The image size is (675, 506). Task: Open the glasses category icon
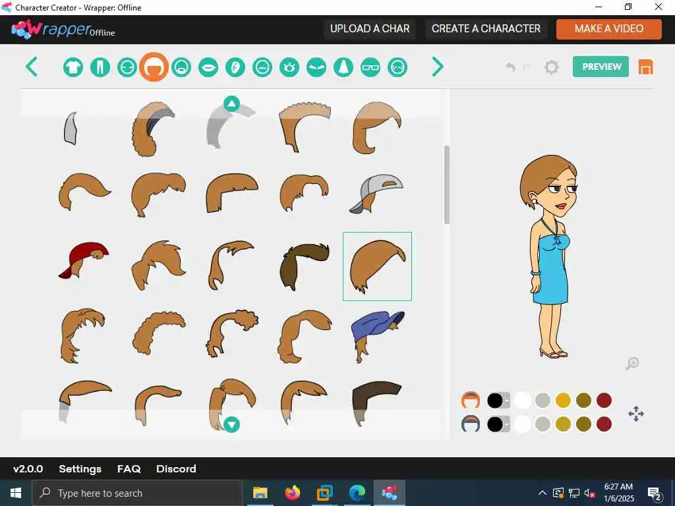pos(370,68)
